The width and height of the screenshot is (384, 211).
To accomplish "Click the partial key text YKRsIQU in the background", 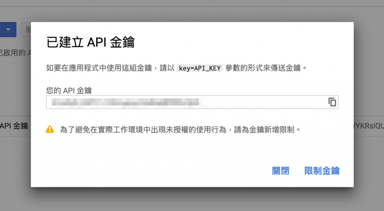I will [x=369, y=126].
